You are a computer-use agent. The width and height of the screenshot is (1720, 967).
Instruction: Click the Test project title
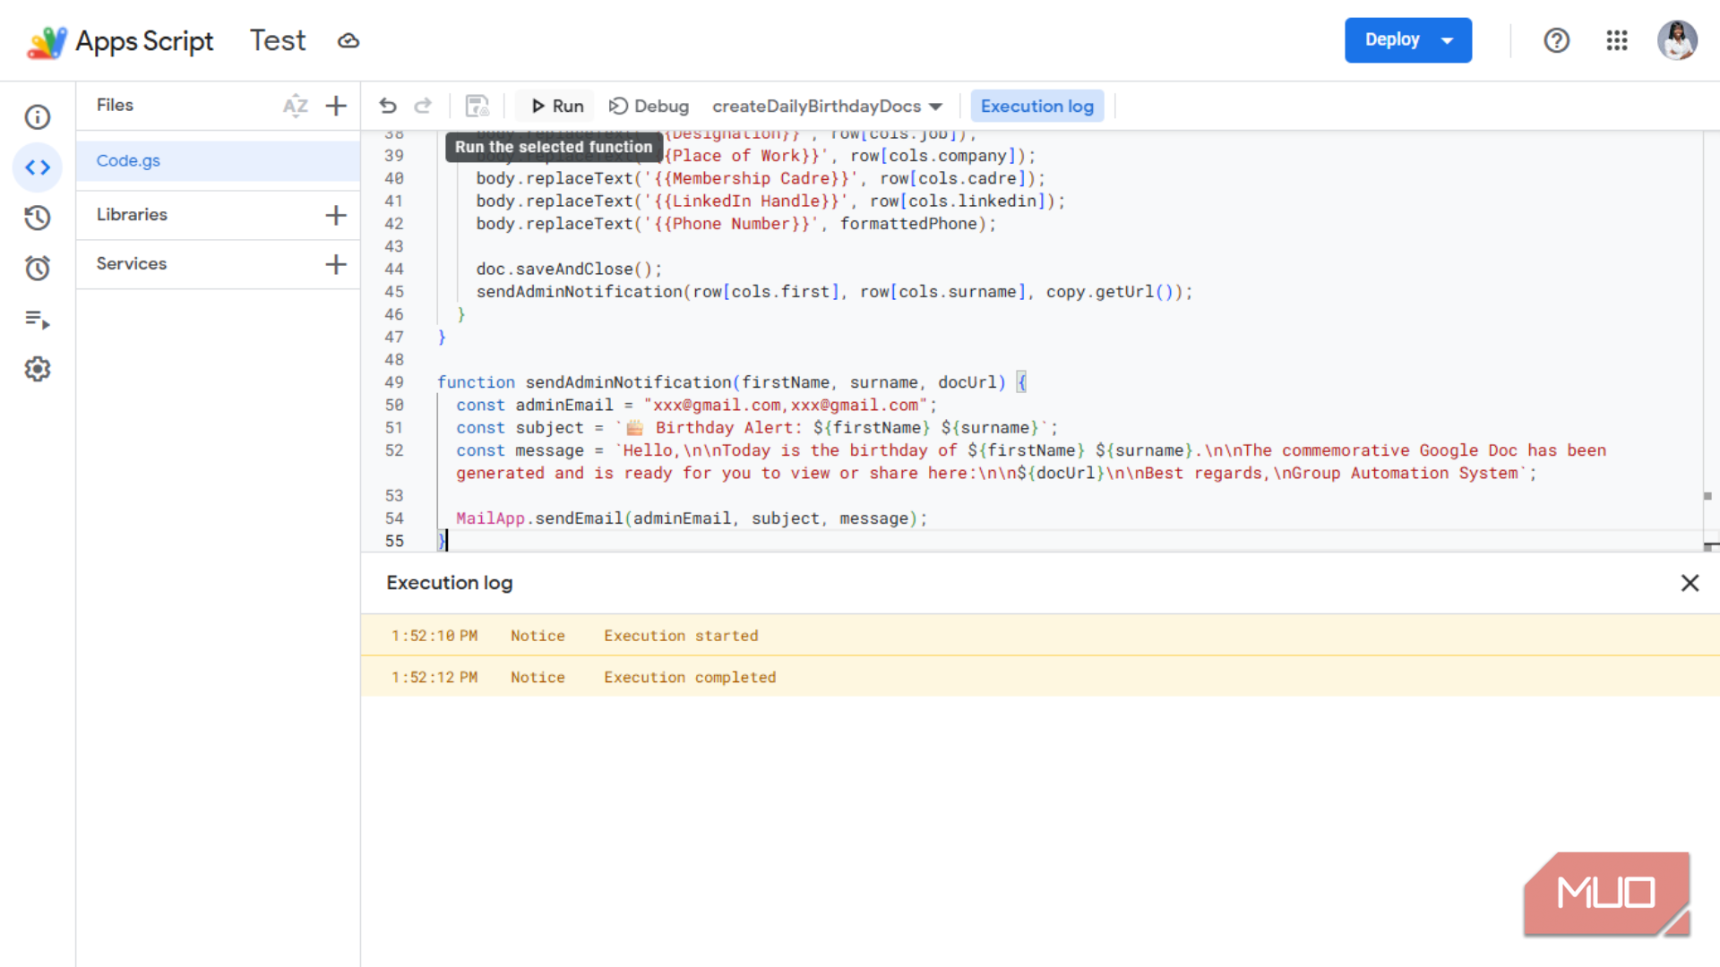(x=278, y=40)
